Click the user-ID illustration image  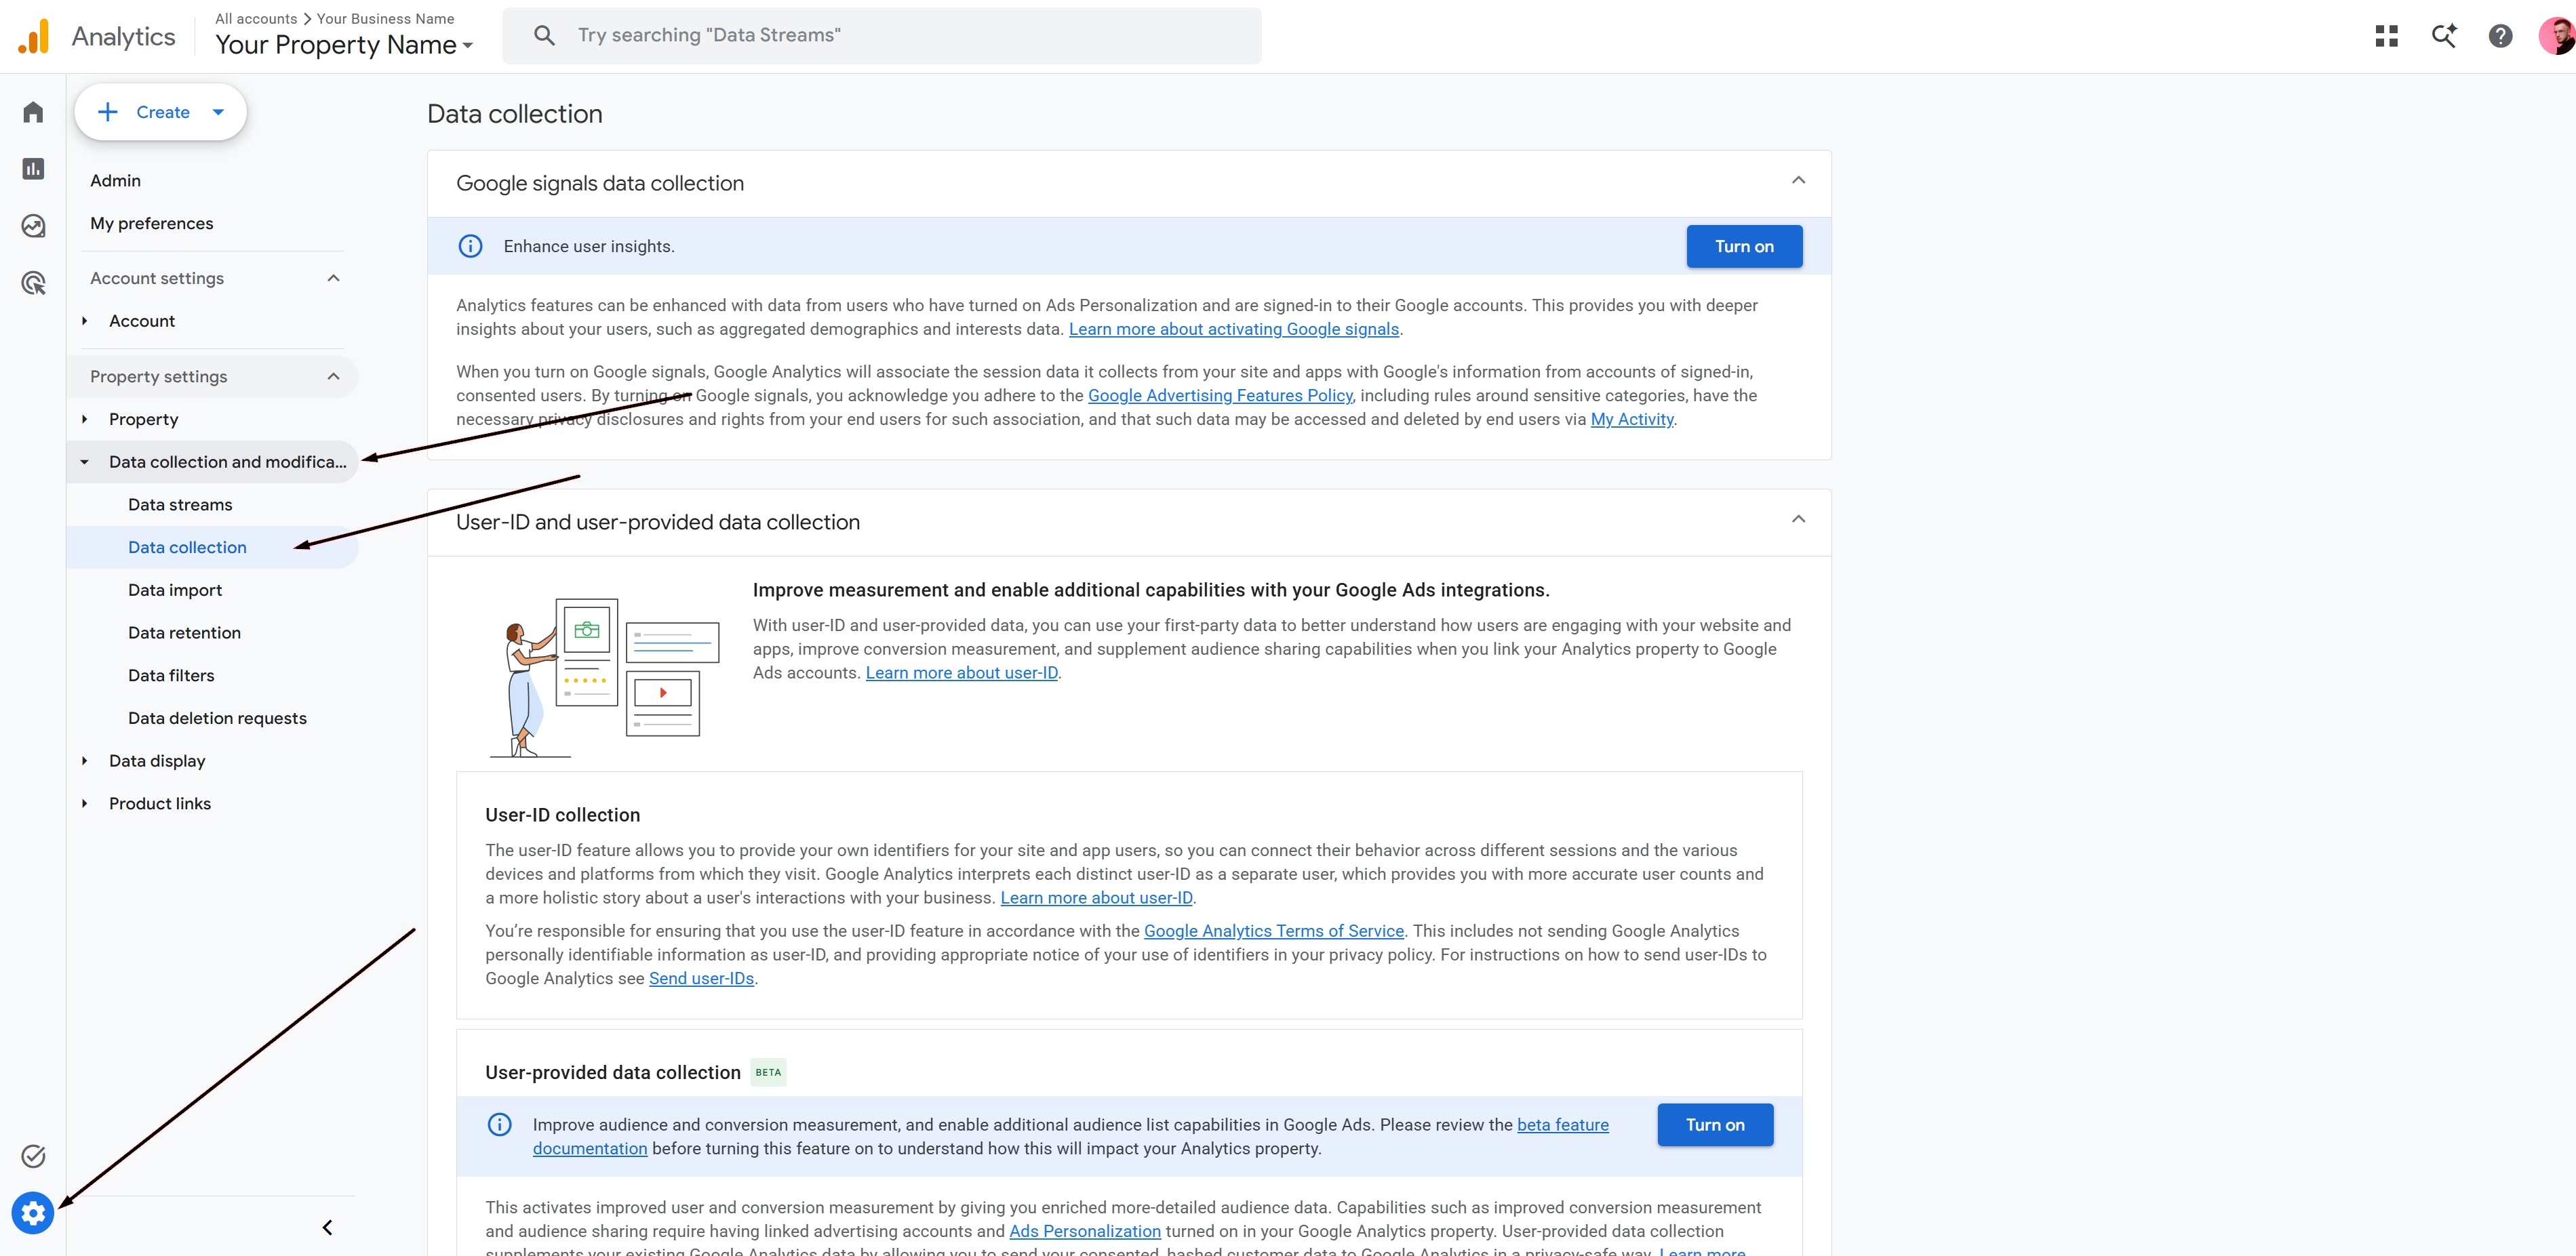tap(604, 677)
